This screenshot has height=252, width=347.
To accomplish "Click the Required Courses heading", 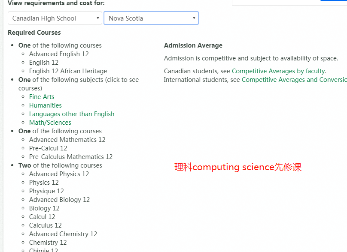I will coord(34,33).
